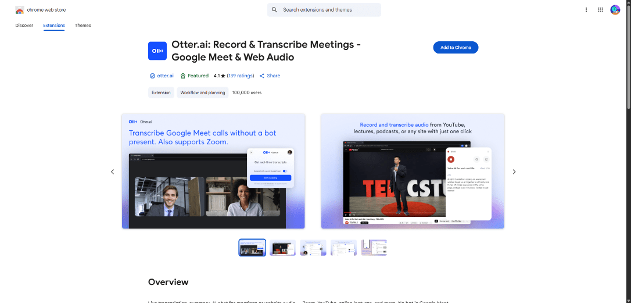The width and height of the screenshot is (631, 303).
Task: Click the Workflow and planning category chip
Action: 202,92
